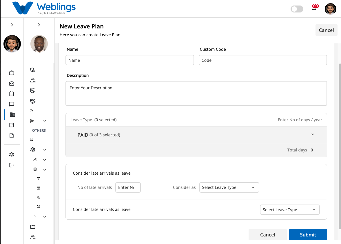This screenshot has height=244, width=341.
Task: Click the Leave Type (0 selected) header text
Action: point(94,120)
